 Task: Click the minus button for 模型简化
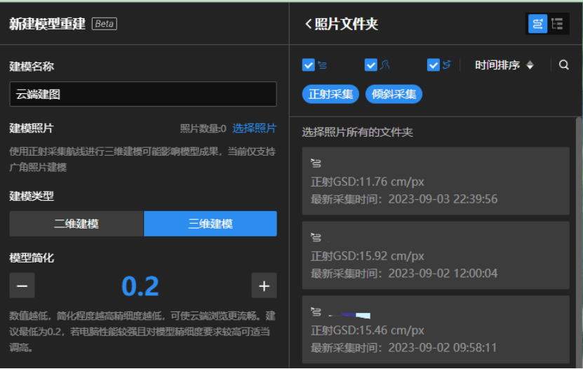coord(22,286)
